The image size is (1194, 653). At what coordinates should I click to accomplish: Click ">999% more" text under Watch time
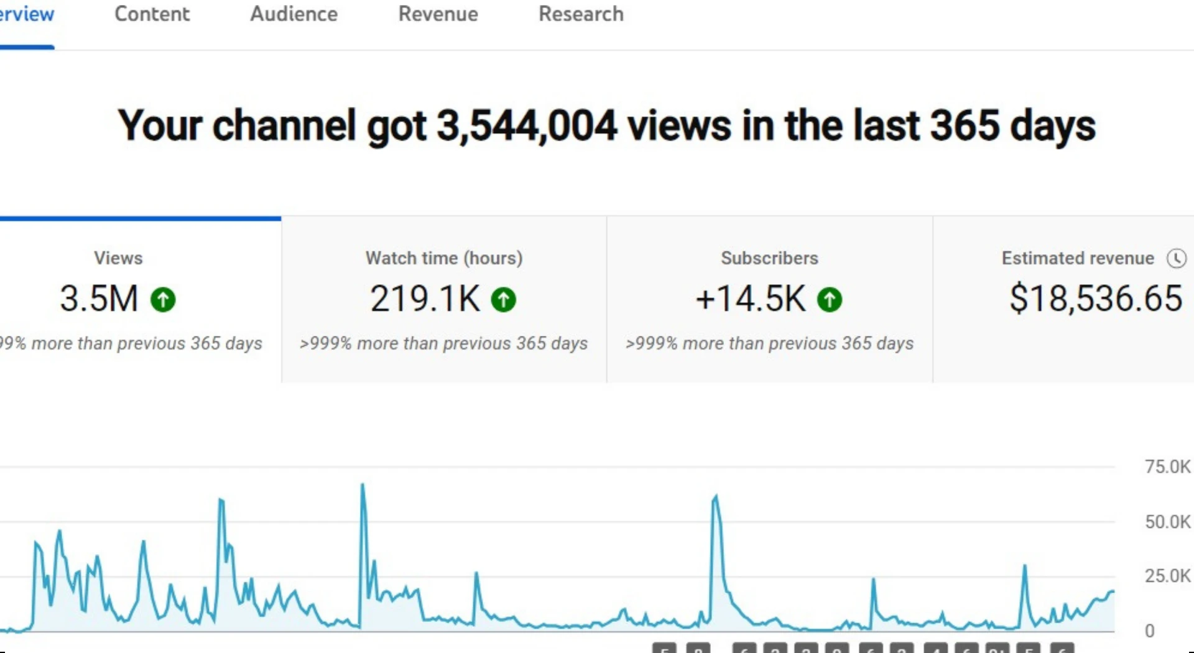(x=443, y=343)
